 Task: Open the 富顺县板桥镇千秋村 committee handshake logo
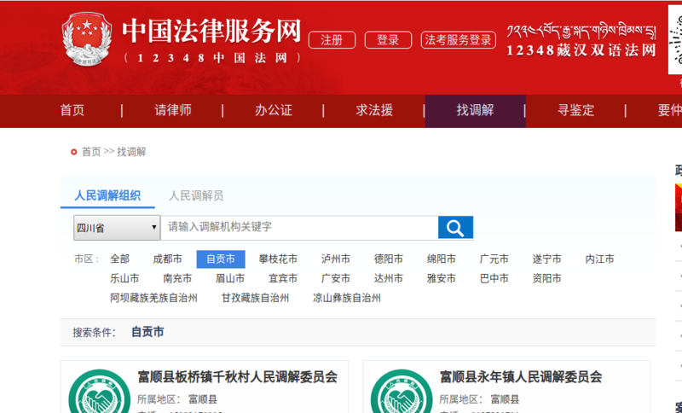coord(99,391)
